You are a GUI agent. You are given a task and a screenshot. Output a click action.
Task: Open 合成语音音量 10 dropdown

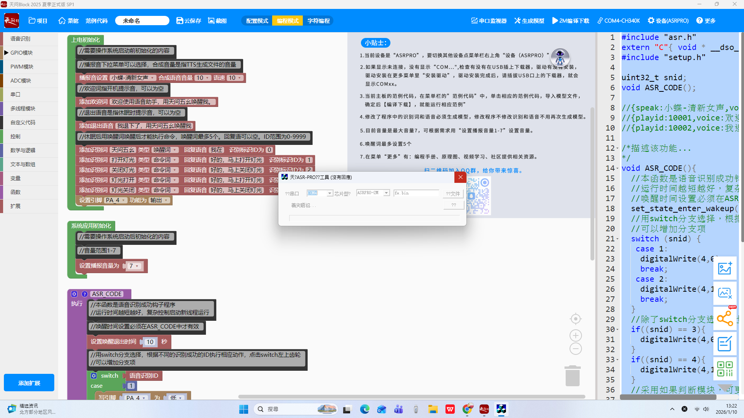(202, 78)
